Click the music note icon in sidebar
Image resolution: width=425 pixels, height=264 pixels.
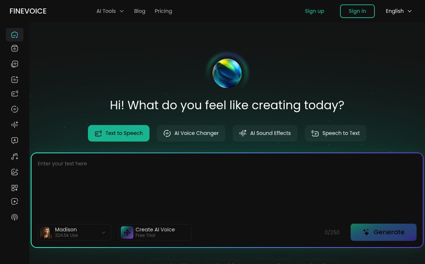click(x=15, y=157)
